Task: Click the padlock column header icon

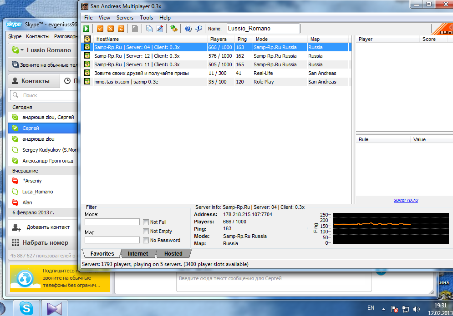Action: 87,39
